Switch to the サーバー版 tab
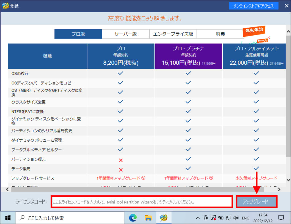Screen dimensions: 291x224 [126, 34]
